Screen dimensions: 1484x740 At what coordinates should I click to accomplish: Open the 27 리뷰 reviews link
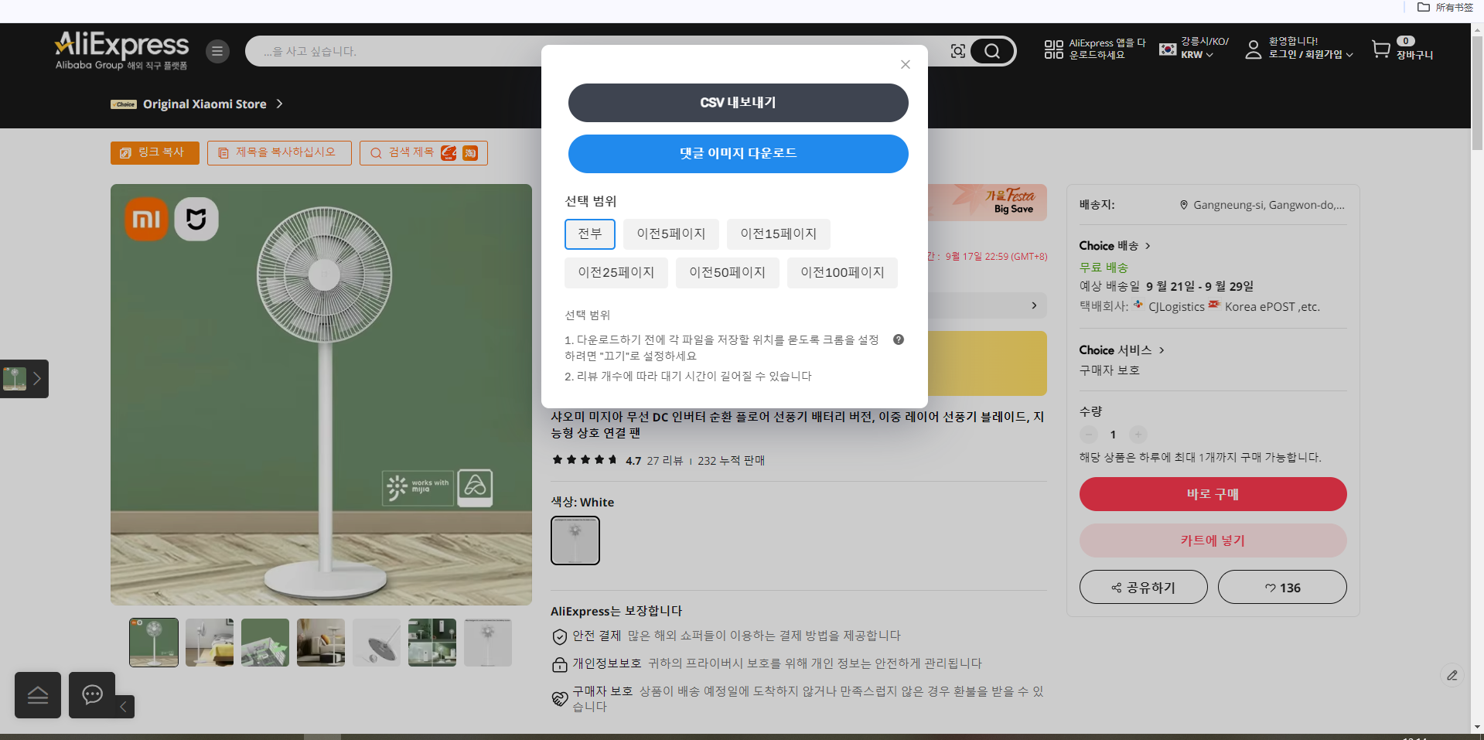coord(665,461)
